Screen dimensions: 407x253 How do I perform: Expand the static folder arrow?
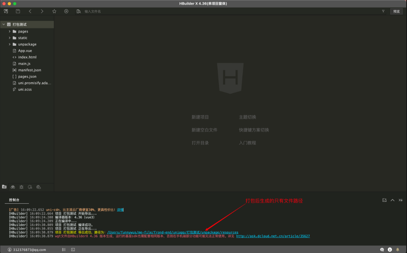point(10,38)
